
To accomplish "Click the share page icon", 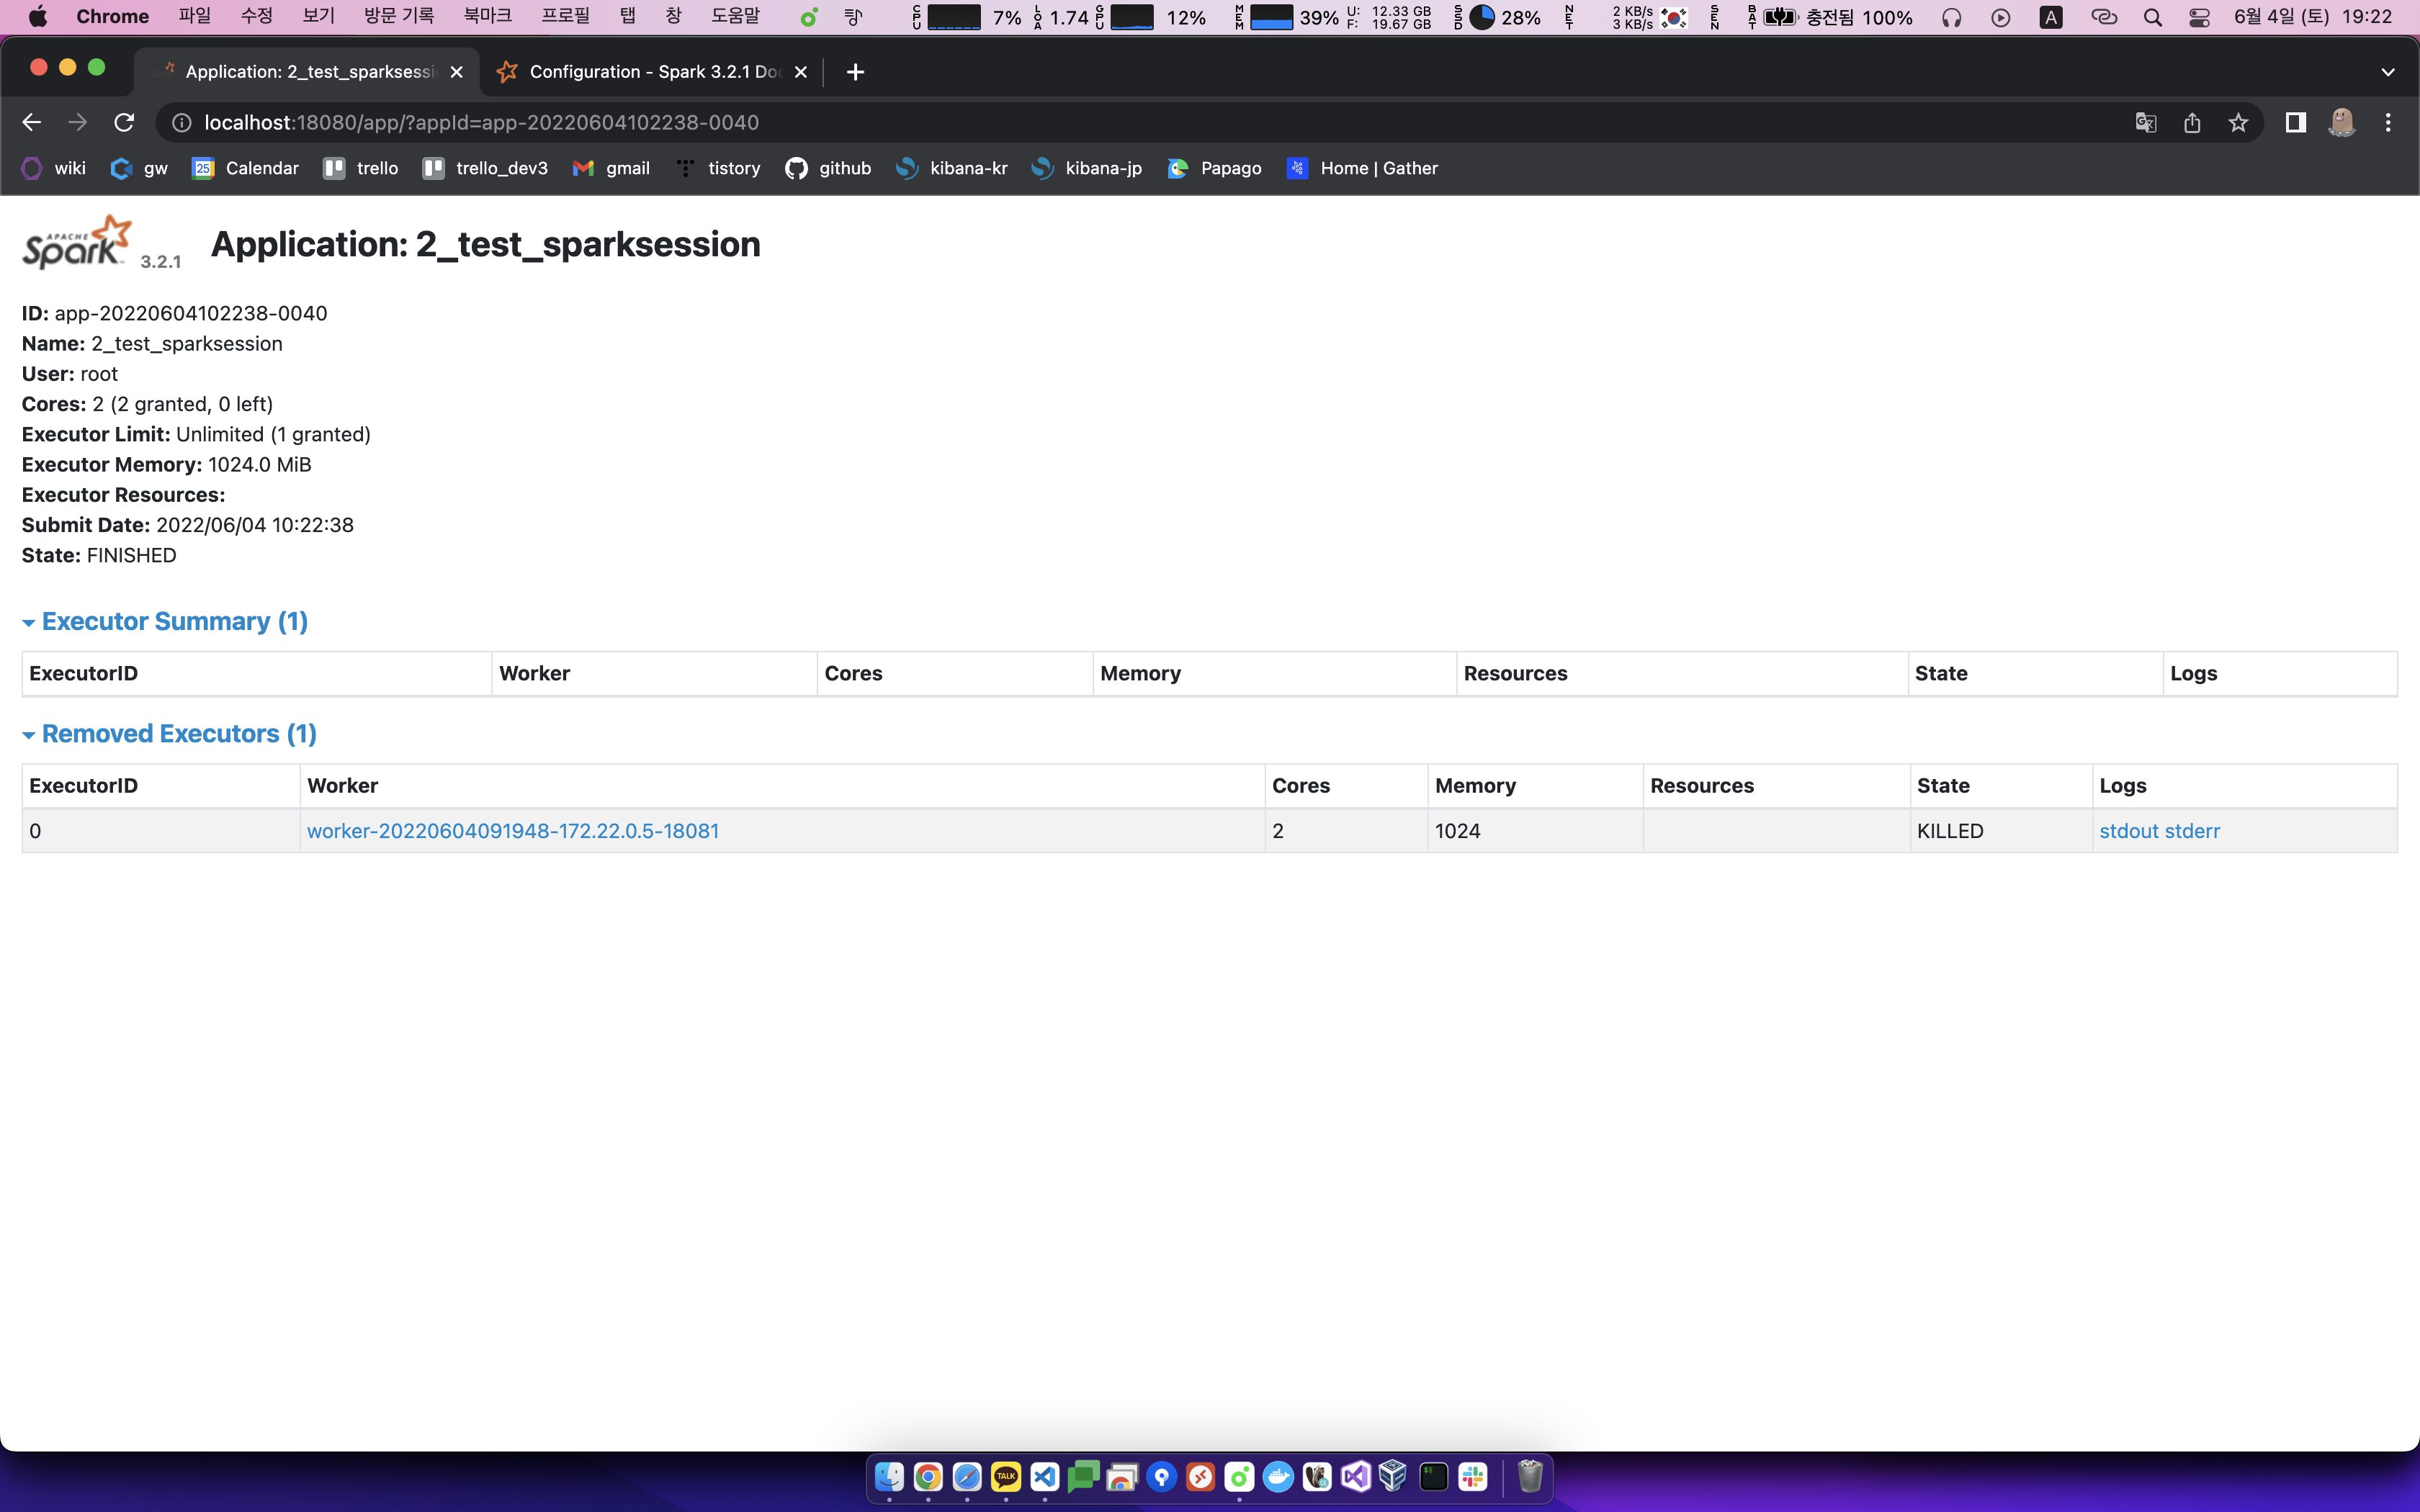I will [x=2192, y=122].
